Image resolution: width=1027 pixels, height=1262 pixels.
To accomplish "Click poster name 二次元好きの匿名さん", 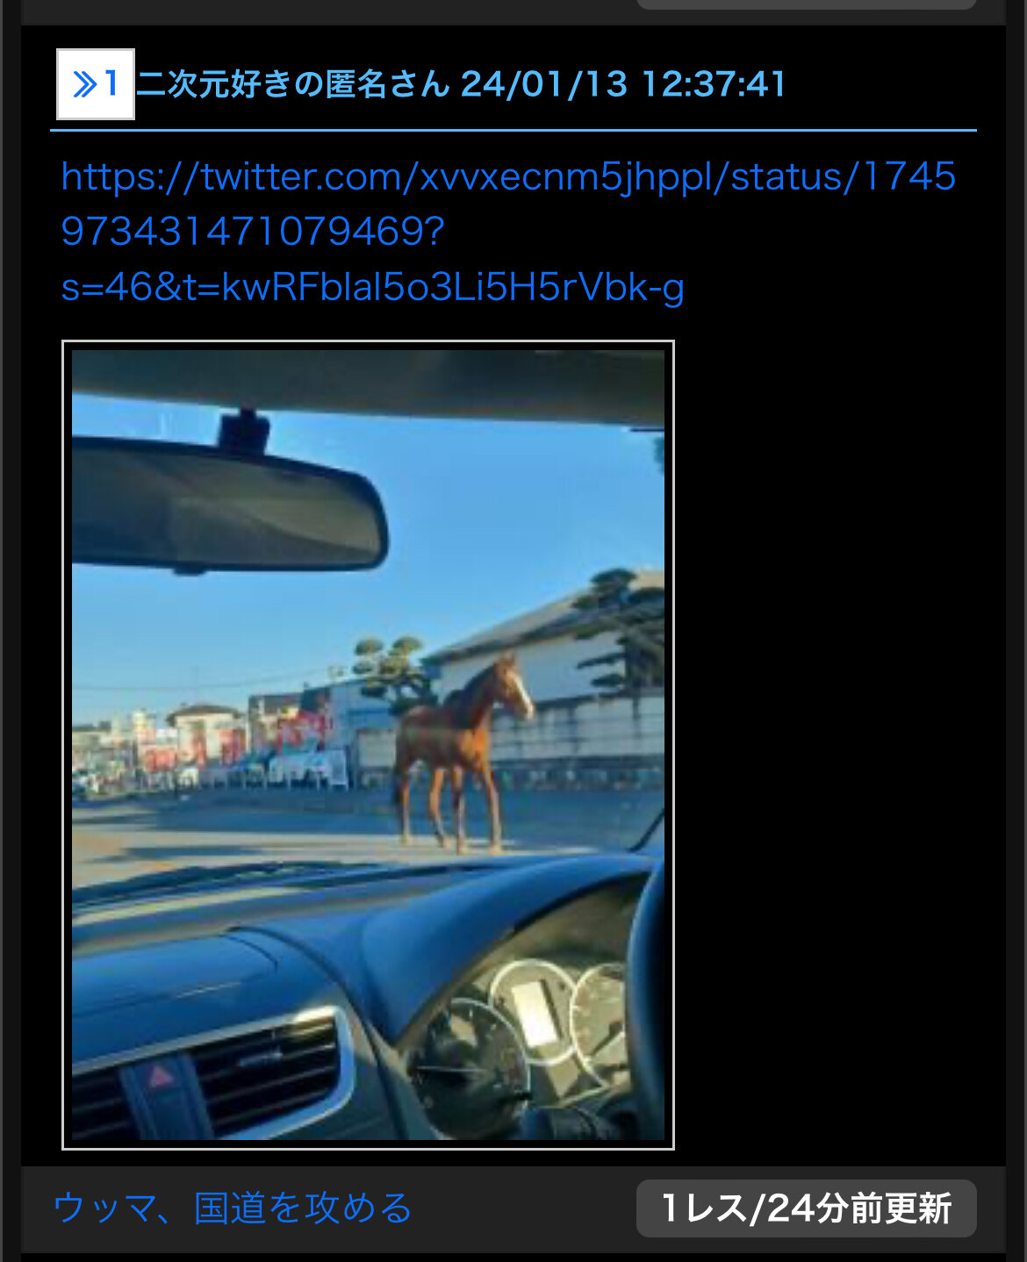I will (x=293, y=84).
